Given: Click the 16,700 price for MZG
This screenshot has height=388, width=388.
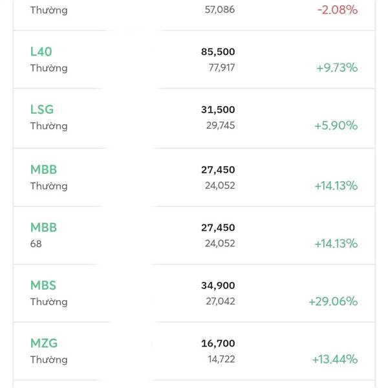Looking at the screenshot, I should coord(218,343).
